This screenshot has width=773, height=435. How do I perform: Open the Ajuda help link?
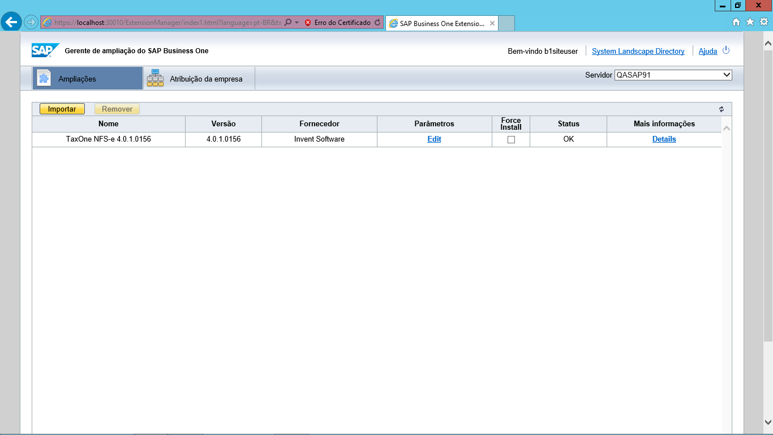tap(708, 51)
